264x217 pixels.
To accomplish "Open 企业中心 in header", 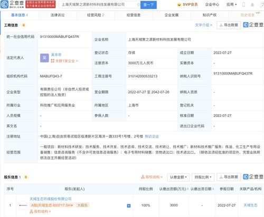I will pyautogui.click(x=212, y=5).
